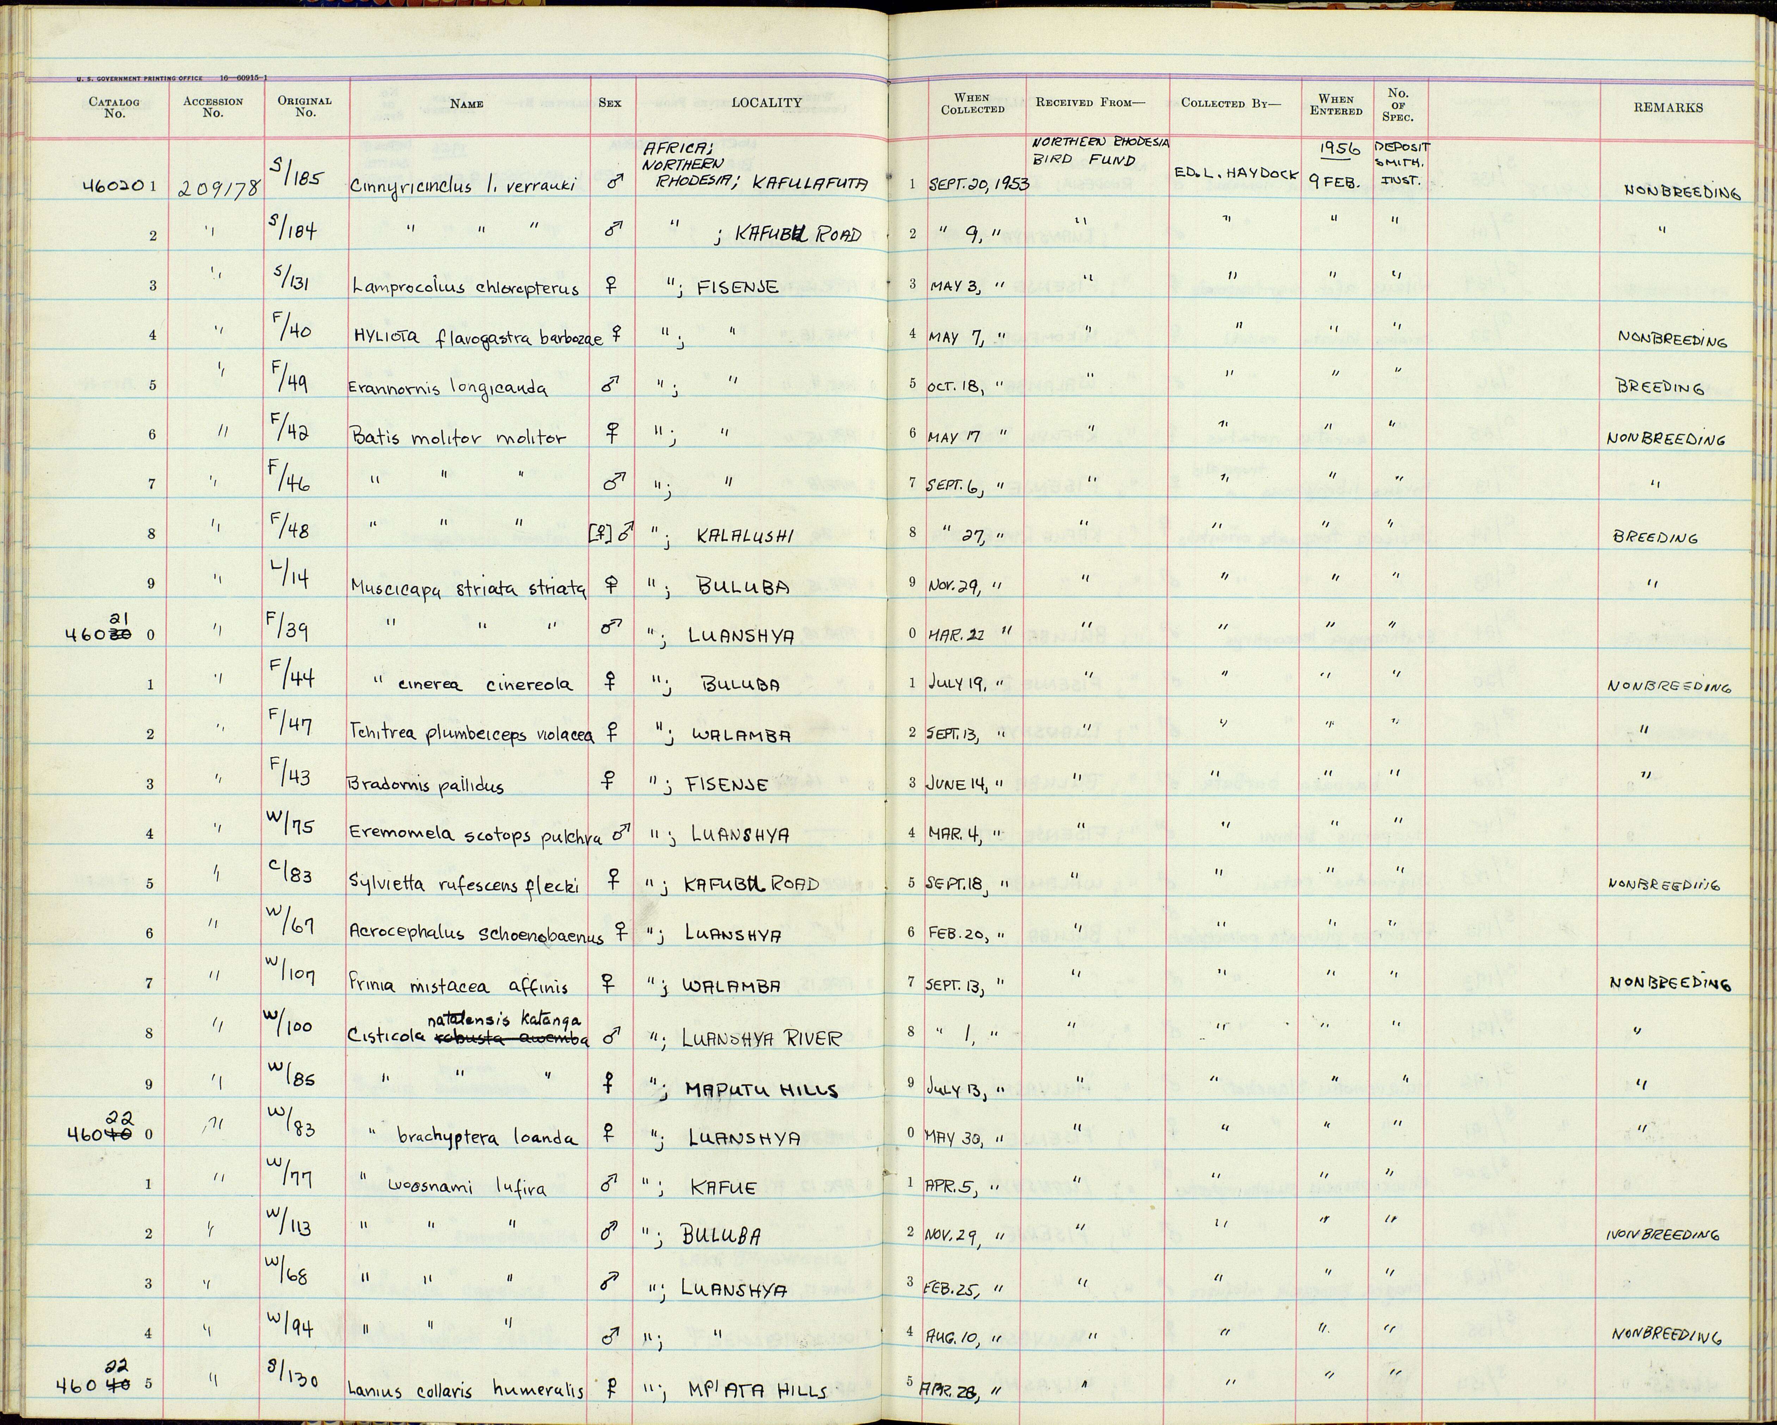
Task: Click original number C/83
Action: tap(291, 873)
